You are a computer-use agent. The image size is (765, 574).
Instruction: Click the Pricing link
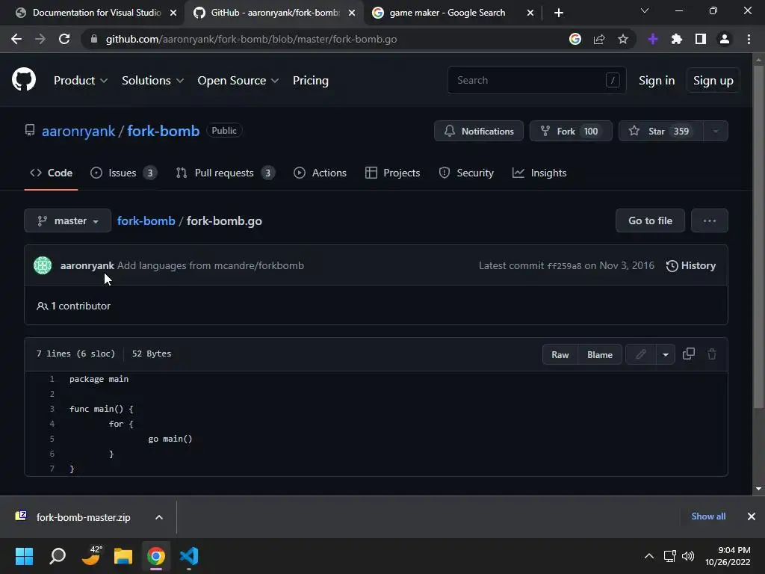tap(310, 81)
